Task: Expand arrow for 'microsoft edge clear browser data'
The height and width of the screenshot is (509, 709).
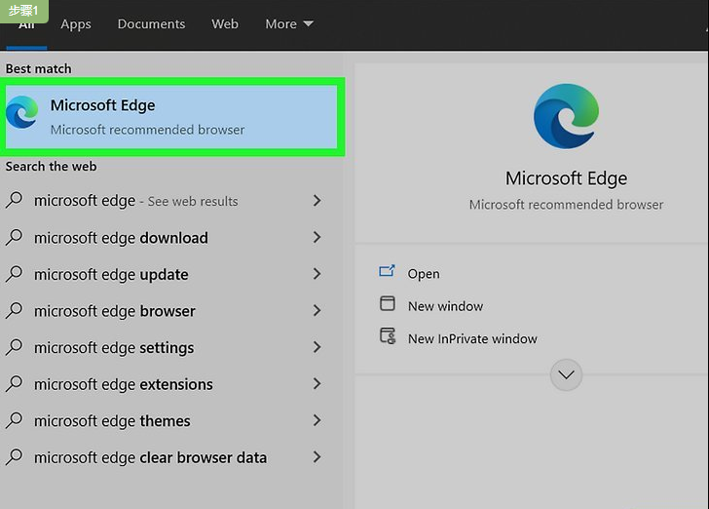Action: pos(317,457)
